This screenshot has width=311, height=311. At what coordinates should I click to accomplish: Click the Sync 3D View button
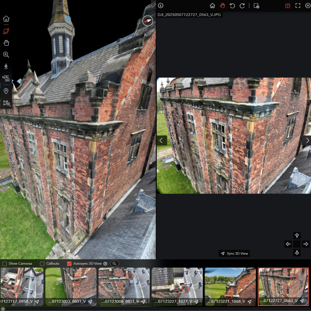click(x=234, y=254)
